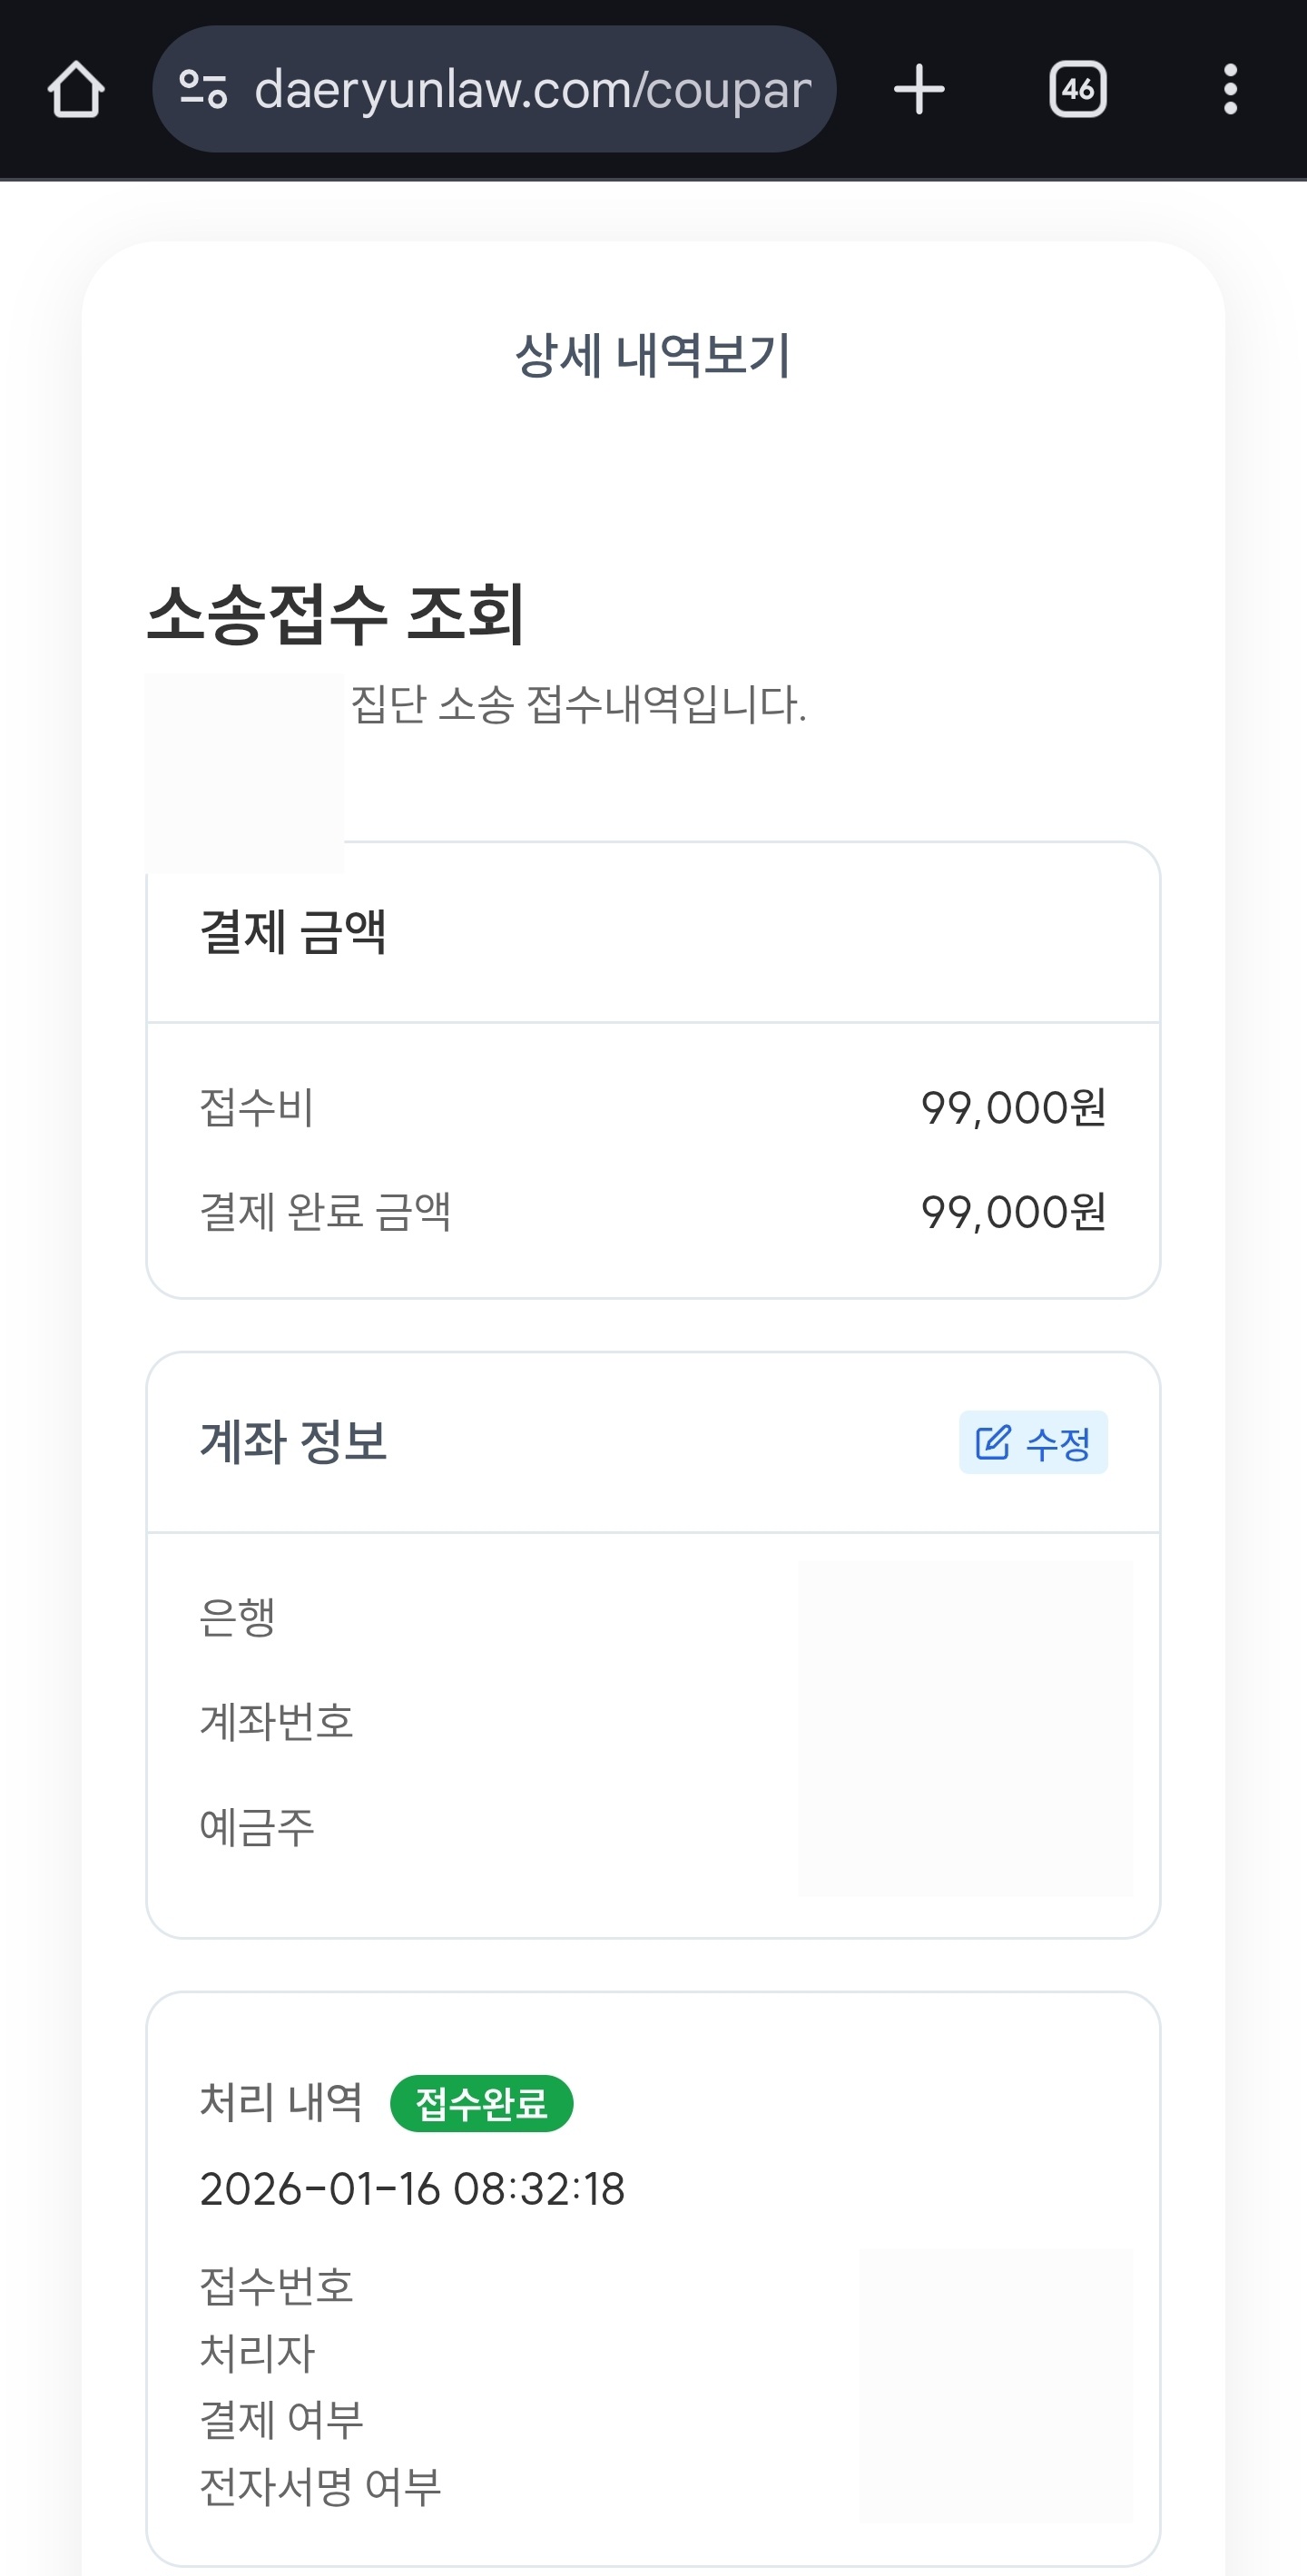1307x2576 pixels.
Task: Select the 소송접수 조회 heading
Action: pos(336,613)
